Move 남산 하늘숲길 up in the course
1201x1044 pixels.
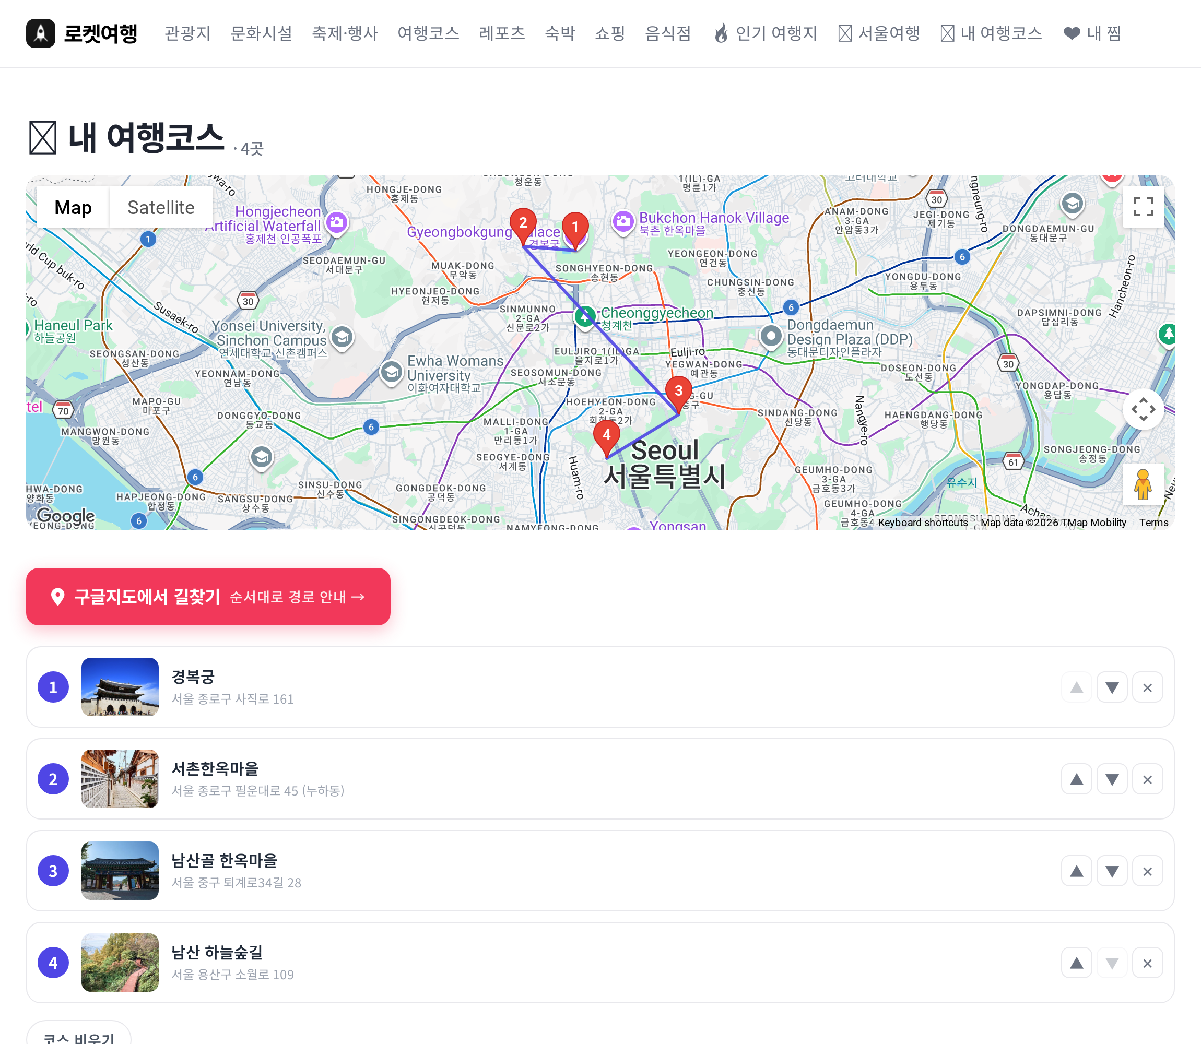pyautogui.click(x=1076, y=963)
